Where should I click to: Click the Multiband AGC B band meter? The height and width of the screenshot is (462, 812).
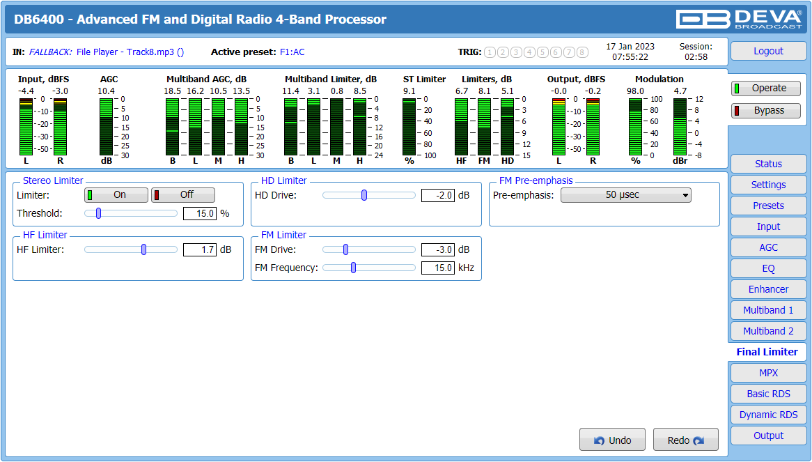pos(173,127)
